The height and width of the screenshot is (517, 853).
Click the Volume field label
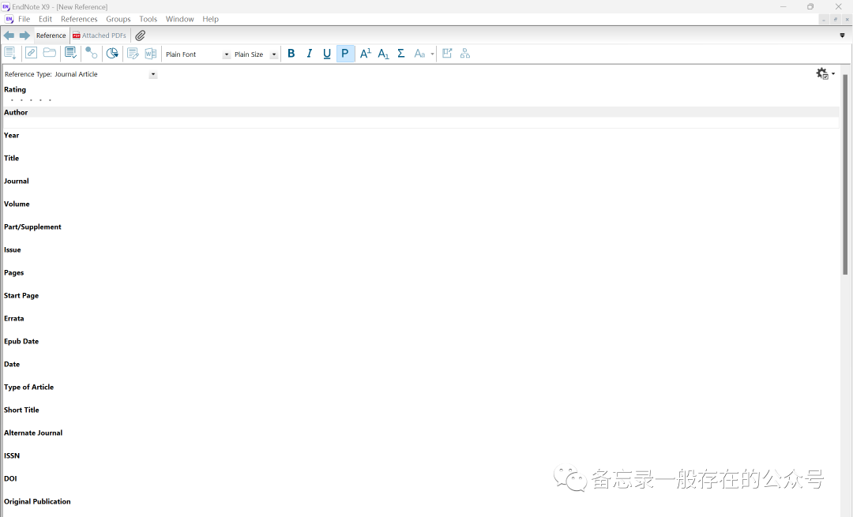pos(17,204)
